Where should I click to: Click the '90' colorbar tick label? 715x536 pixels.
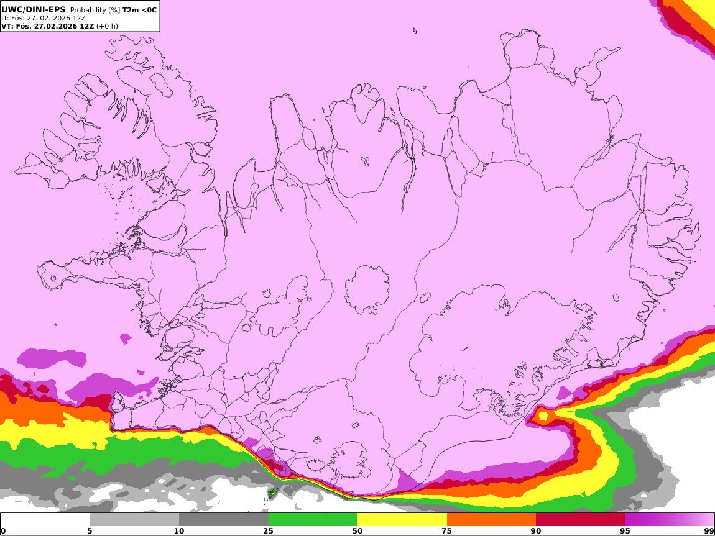tap(536, 531)
